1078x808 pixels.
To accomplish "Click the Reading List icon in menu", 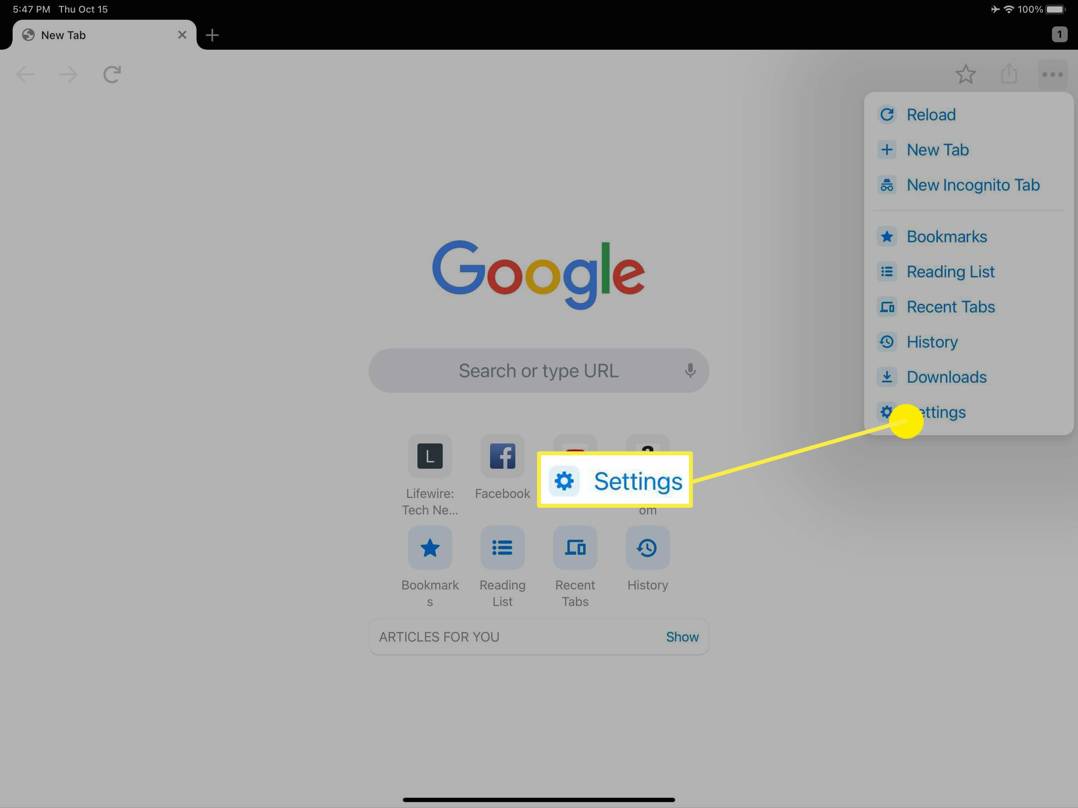I will [x=885, y=271].
